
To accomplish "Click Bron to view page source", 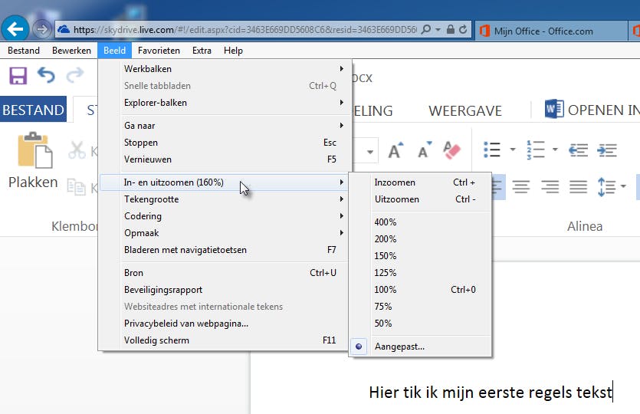I will [223, 273].
